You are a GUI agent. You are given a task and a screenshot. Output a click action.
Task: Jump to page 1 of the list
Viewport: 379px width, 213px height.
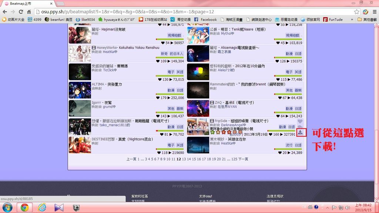click(x=138, y=159)
